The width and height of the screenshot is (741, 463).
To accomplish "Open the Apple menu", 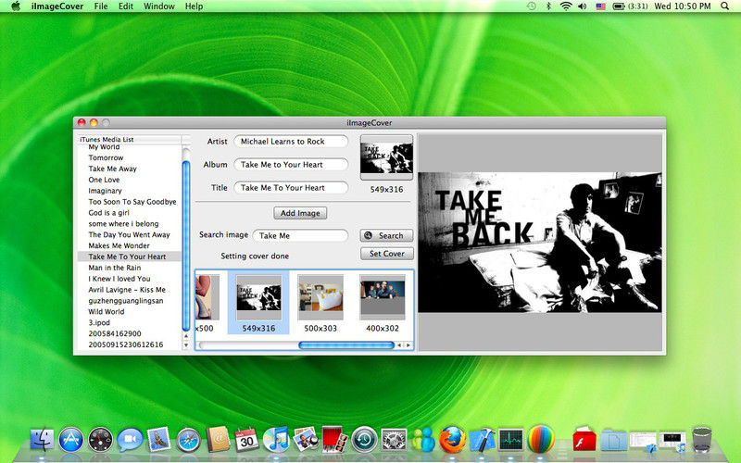I will [16, 6].
